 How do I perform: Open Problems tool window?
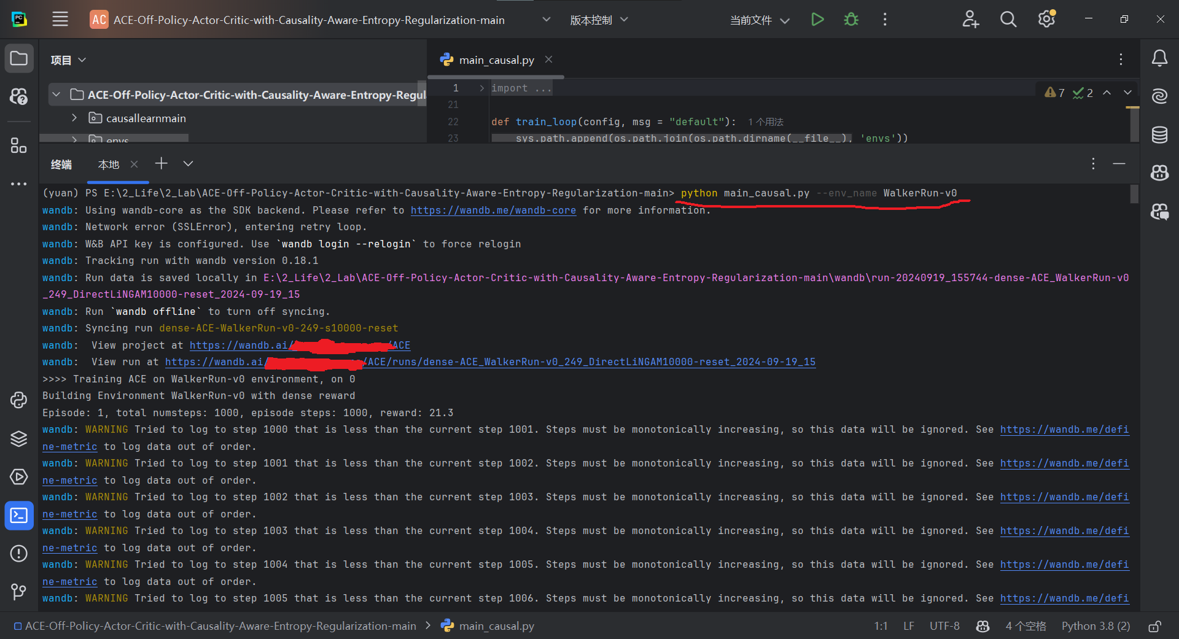click(19, 554)
